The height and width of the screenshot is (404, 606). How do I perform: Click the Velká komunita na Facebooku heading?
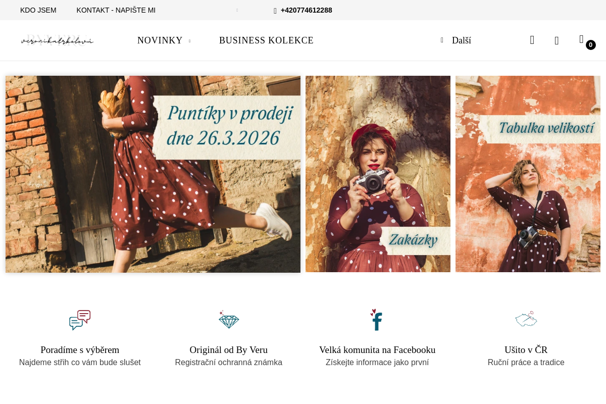377,350
